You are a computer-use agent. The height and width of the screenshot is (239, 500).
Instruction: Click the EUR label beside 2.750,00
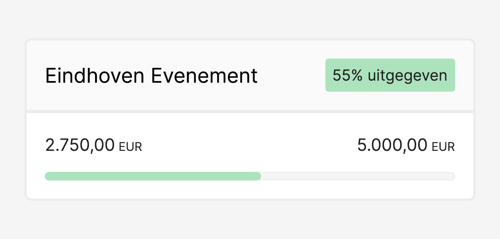tap(130, 147)
